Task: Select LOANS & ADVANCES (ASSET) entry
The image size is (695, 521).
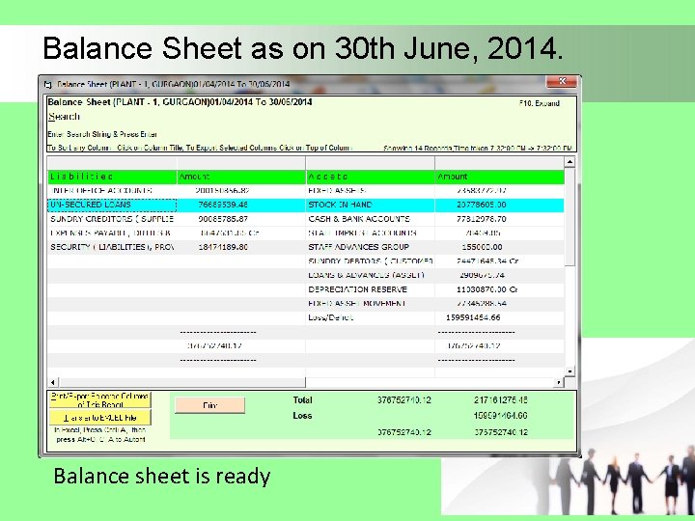Action: point(366,276)
